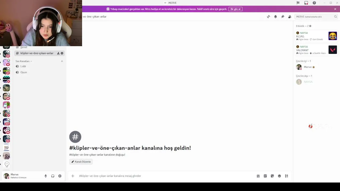This screenshot has height=191, width=340.
Task: Open the server with the 227 badge
Action: (6, 122)
